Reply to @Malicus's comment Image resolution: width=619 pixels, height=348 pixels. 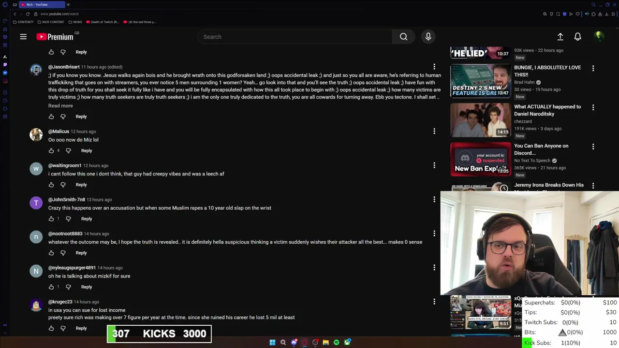pos(87,150)
